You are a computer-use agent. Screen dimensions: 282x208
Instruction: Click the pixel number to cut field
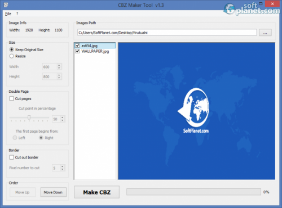(x=56, y=168)
